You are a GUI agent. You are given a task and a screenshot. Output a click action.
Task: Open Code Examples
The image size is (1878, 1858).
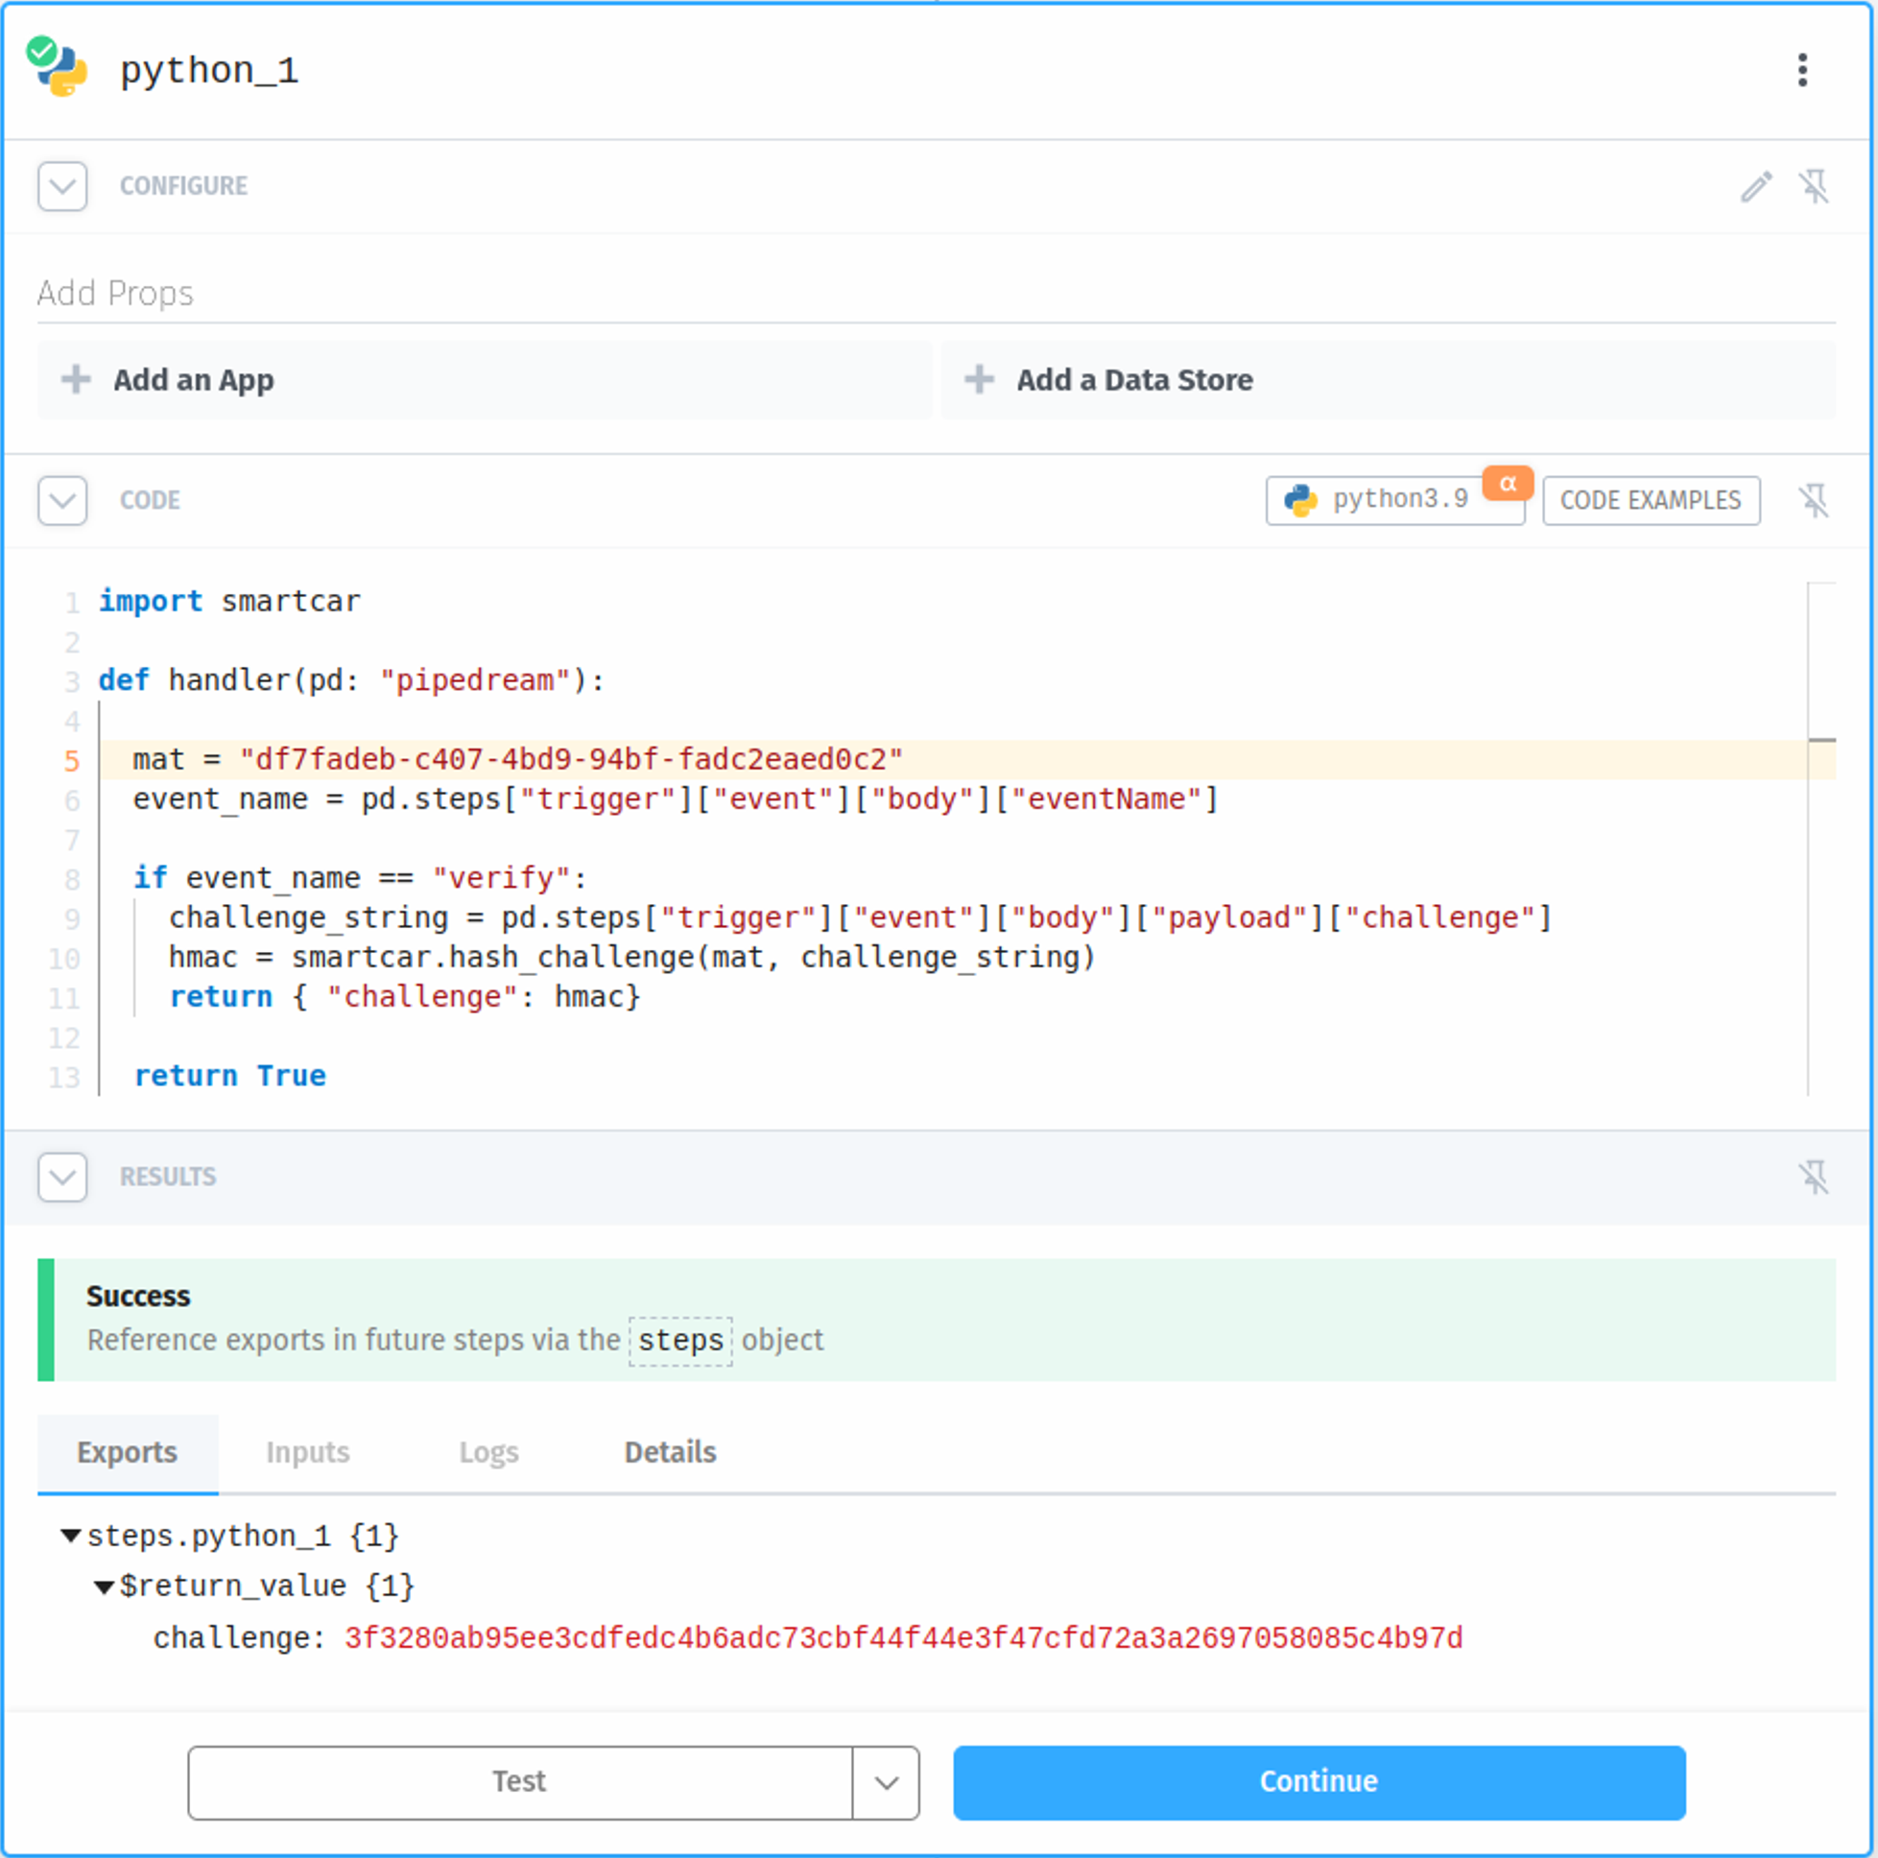1651,500
